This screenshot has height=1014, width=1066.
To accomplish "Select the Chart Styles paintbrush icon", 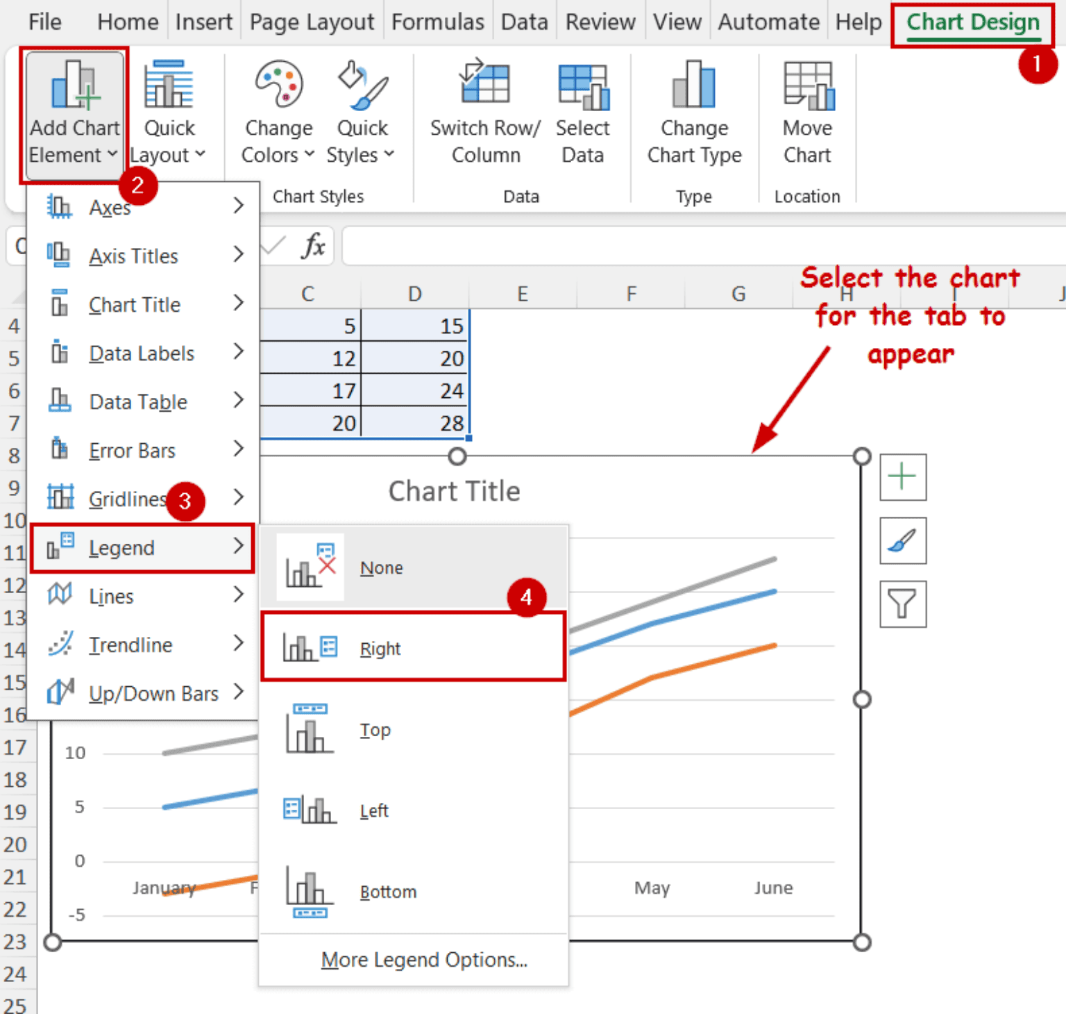I will point(902,541).
